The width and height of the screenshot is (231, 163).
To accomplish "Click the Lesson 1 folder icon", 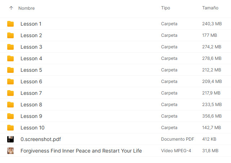I will 10,24.
